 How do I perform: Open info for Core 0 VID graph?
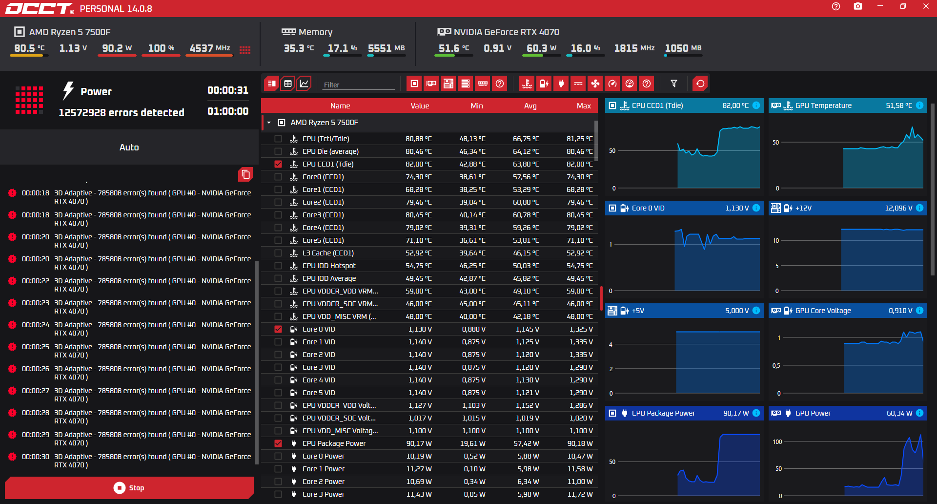(x=756, y=208)
